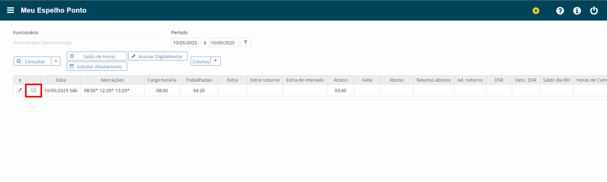The image size is (607, 182).
Task: Log out using the power icon
Action: tap(594, 11)
